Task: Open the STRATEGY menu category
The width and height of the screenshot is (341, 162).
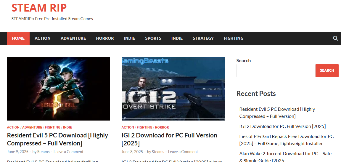Action: 203,38
